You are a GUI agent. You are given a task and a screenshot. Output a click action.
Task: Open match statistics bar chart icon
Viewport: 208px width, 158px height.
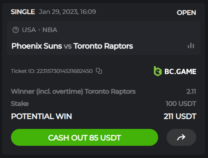pyautogui.click(x=191, y=46)
